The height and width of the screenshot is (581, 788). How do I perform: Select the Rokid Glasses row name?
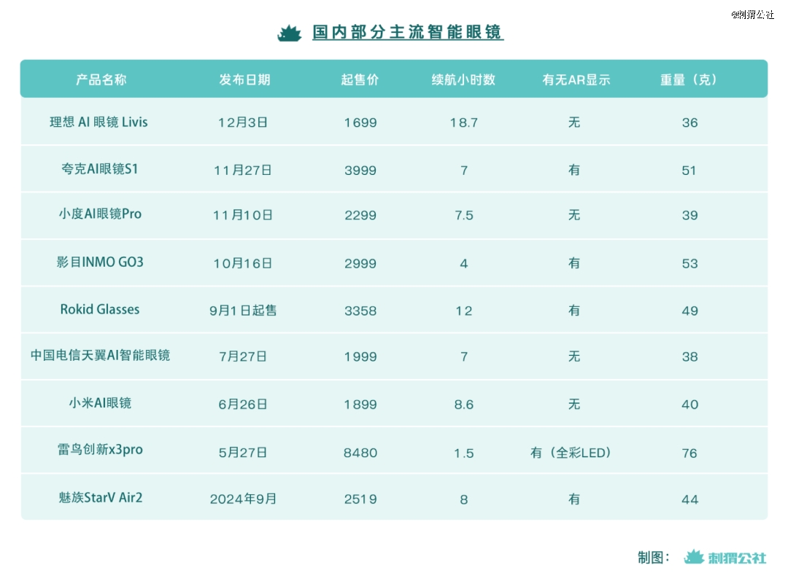pyautogui.click(x=100, y=309)
